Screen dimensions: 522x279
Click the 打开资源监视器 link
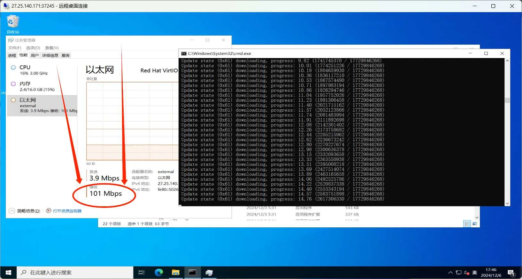click(x=67, y=211)
